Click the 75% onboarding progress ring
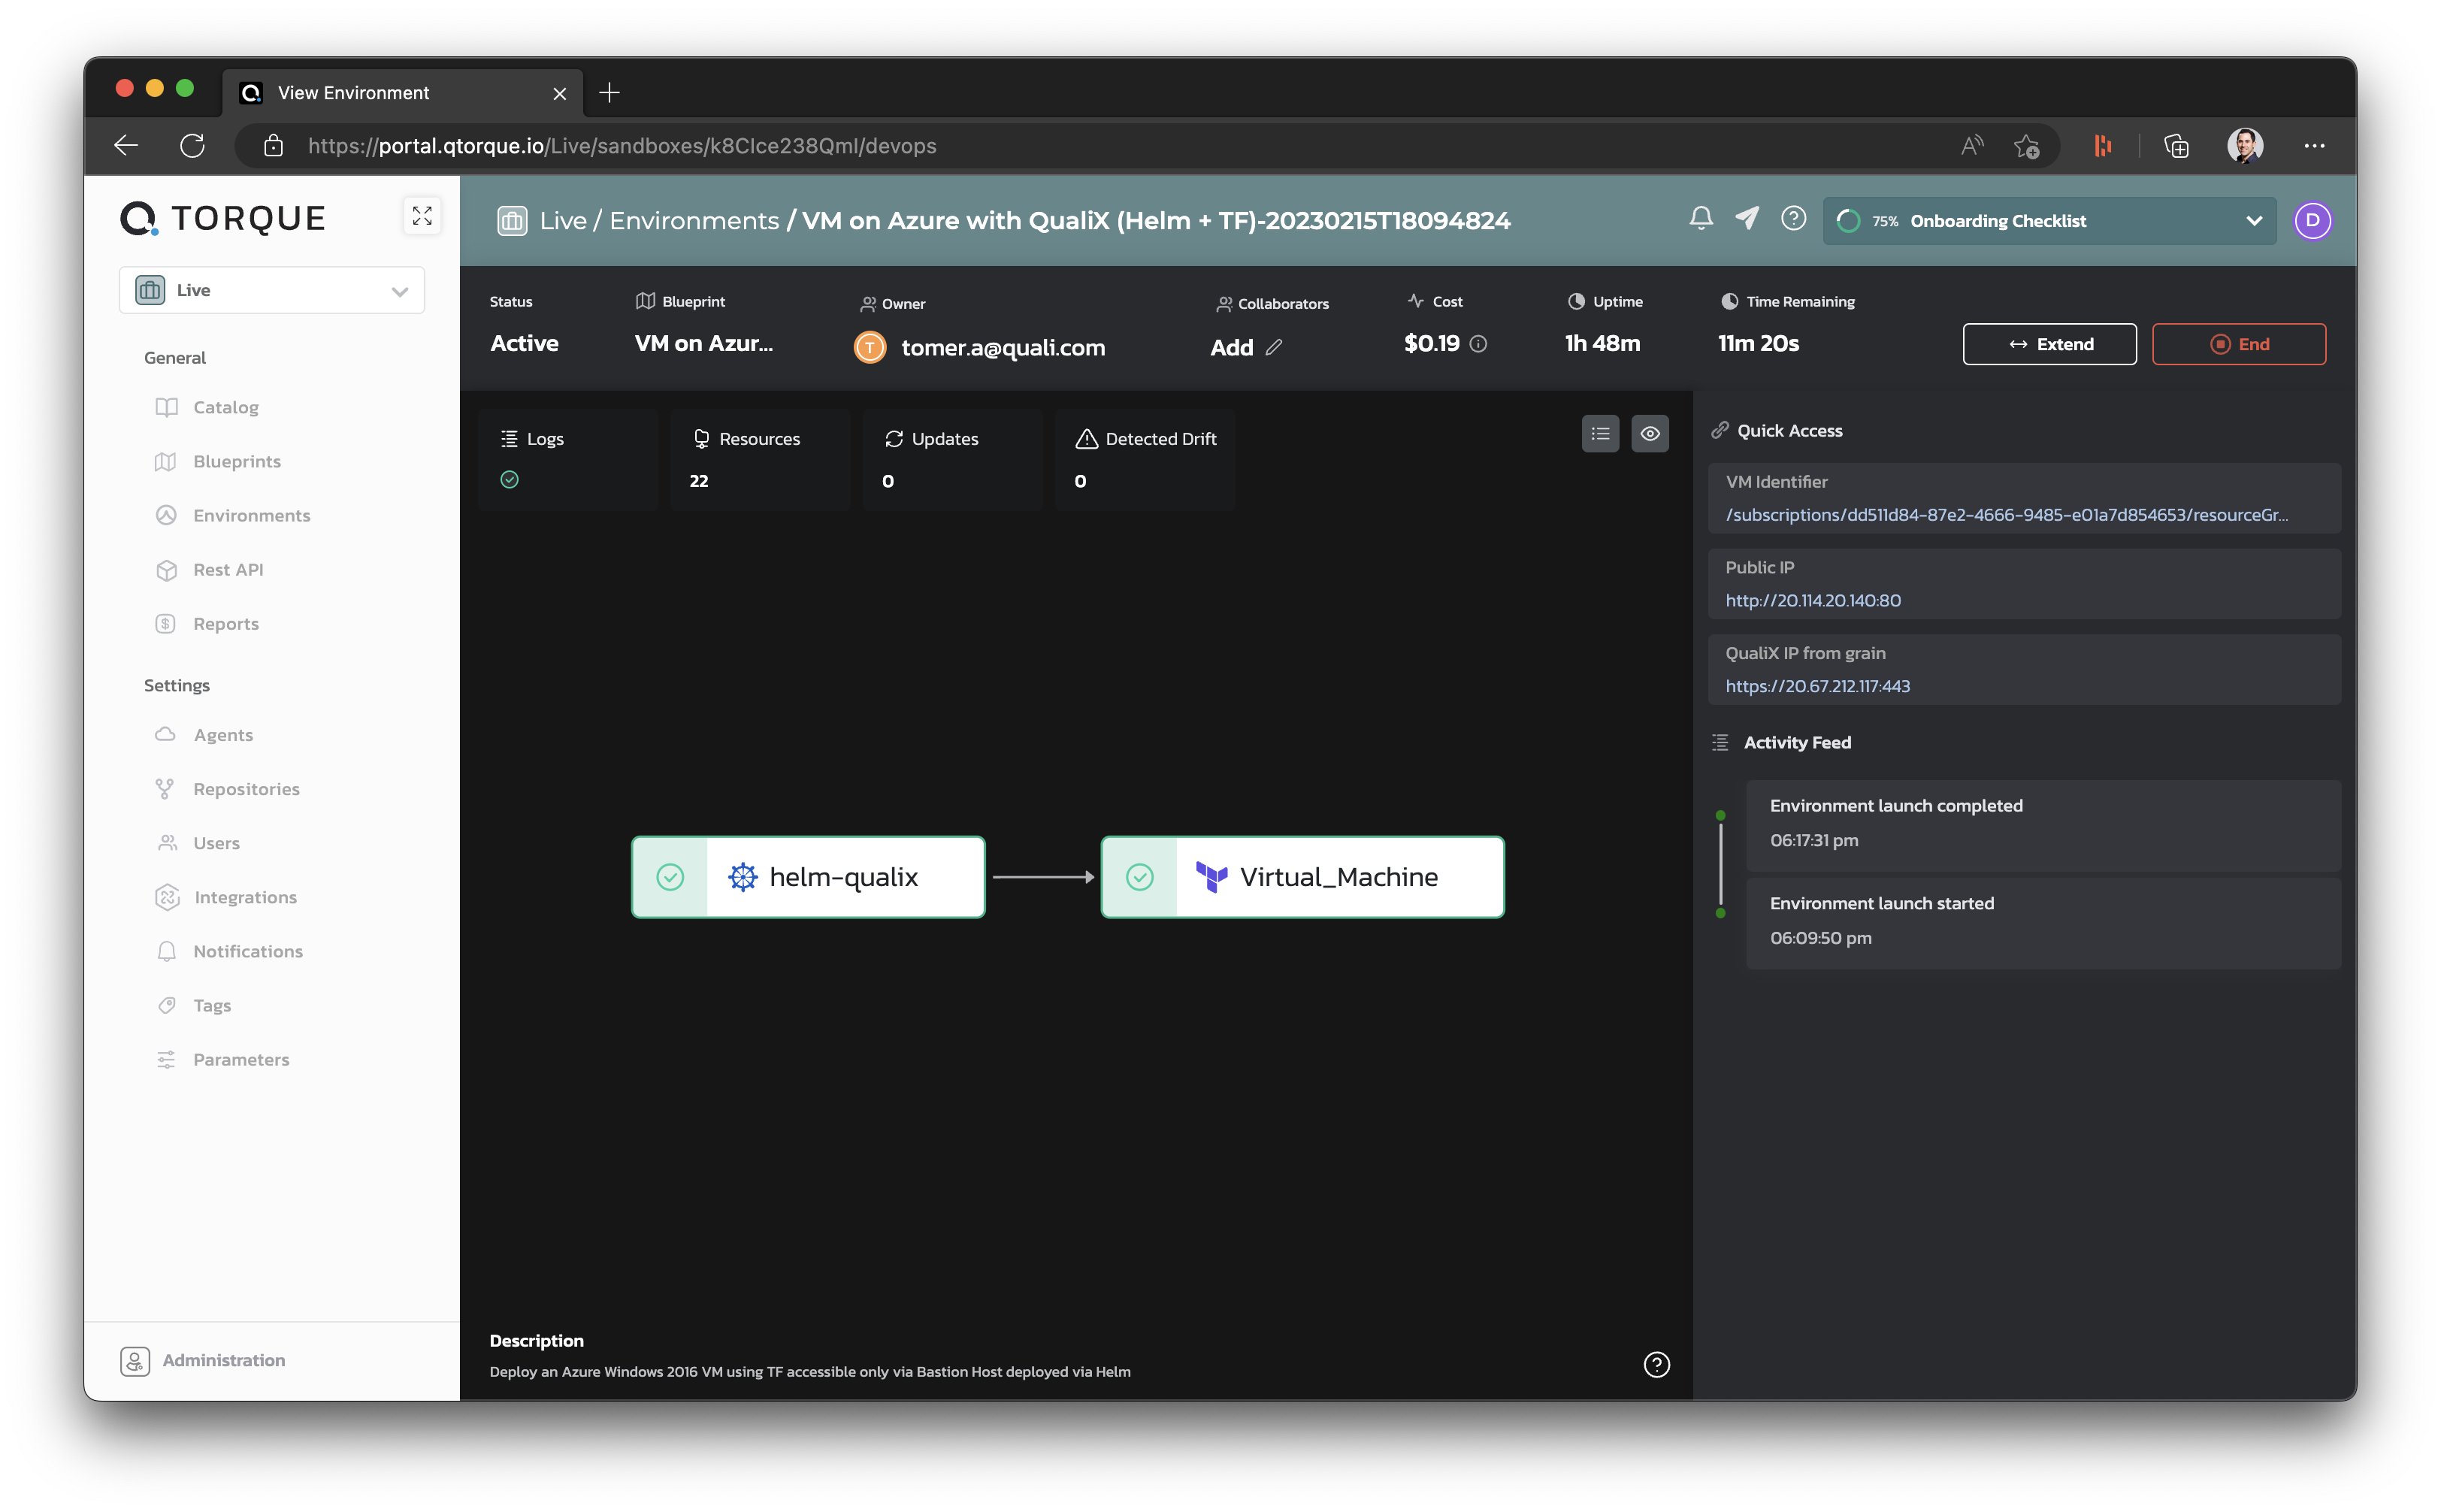Screen dimensions: 2441x1512 tap(1848, 221)
